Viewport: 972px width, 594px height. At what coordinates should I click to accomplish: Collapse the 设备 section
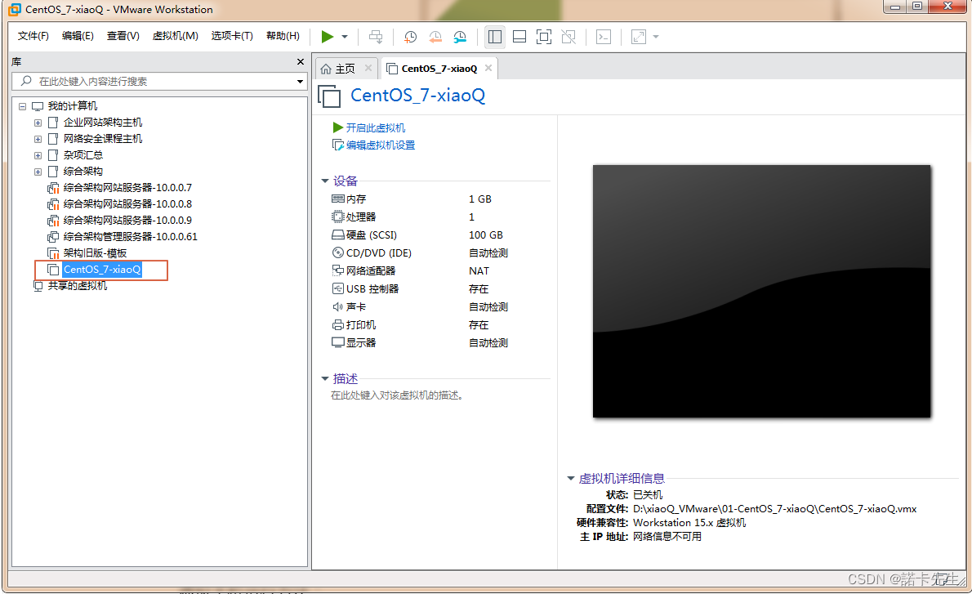(x=325, y=181)
